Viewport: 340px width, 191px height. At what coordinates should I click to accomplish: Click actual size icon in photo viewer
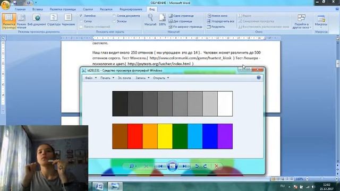(147, 166)
